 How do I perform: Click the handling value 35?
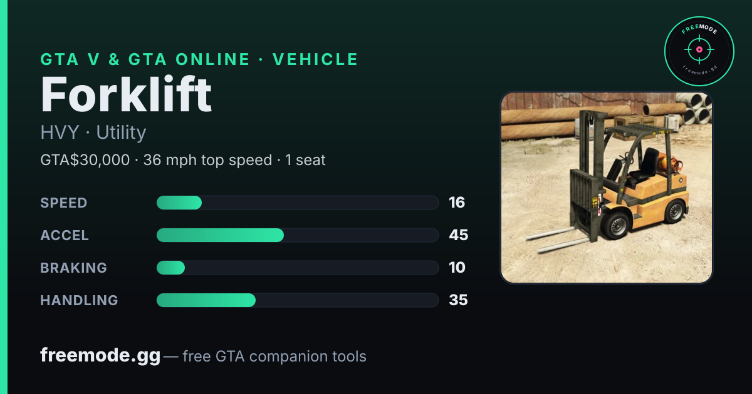(x=459, y=300)
